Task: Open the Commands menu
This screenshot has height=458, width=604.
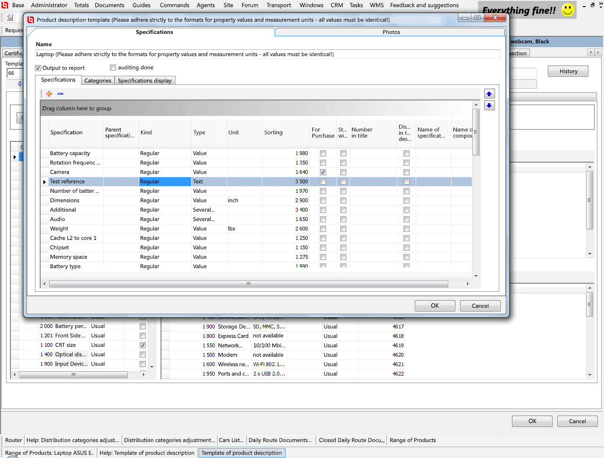Action: [175, 5]
